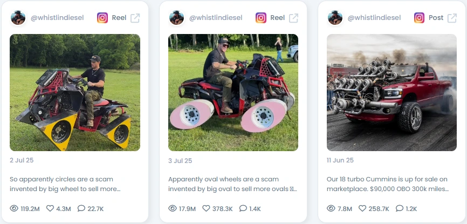This screenshot has width=467, height=224.
Task: Click profile avatar on the Post card
Action: coord(335,18)
